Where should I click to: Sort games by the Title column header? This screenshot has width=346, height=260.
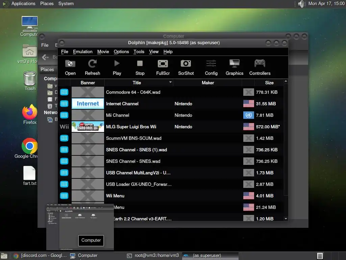tap(139, 83)
